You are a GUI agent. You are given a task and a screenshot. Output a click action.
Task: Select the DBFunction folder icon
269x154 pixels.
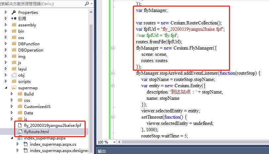coord(14,44)
